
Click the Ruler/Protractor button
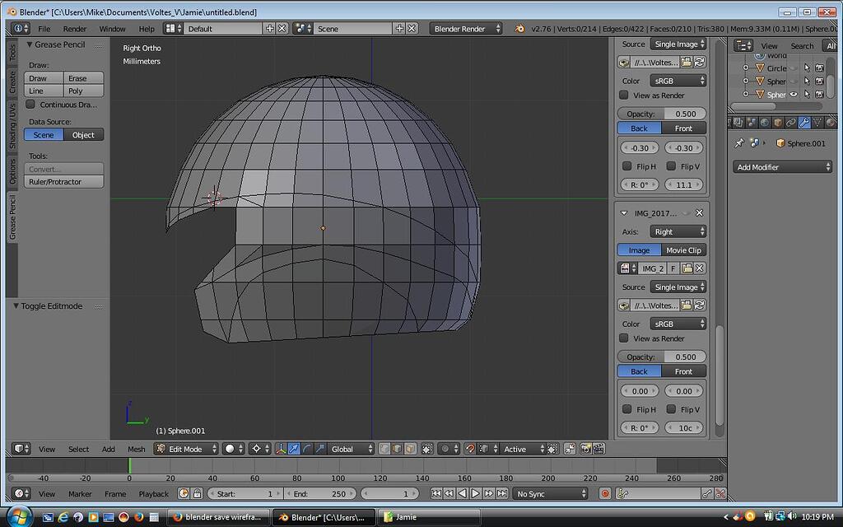click(x=63, y=182)
